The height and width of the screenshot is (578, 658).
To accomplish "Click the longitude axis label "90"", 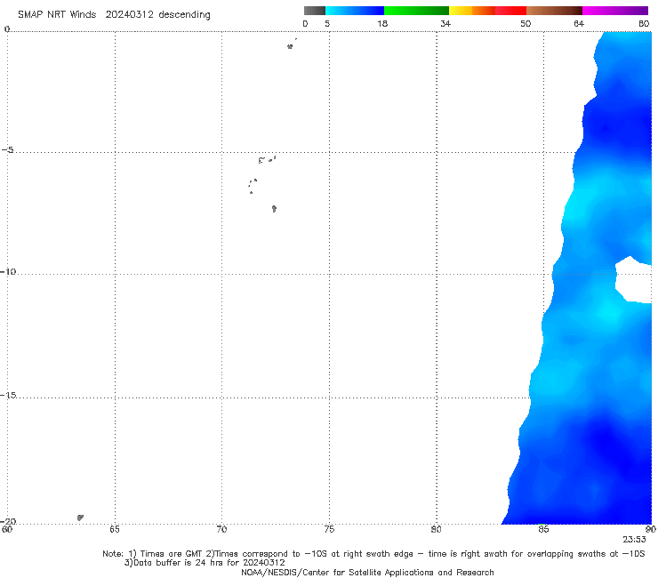I will coord(651,529).
